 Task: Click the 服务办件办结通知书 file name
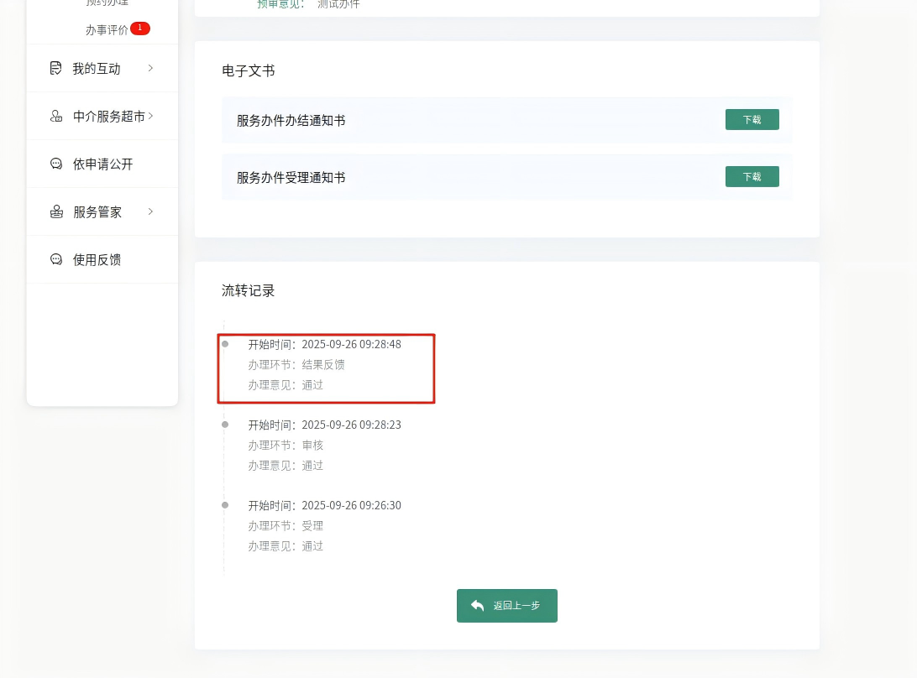click(291, 121)
